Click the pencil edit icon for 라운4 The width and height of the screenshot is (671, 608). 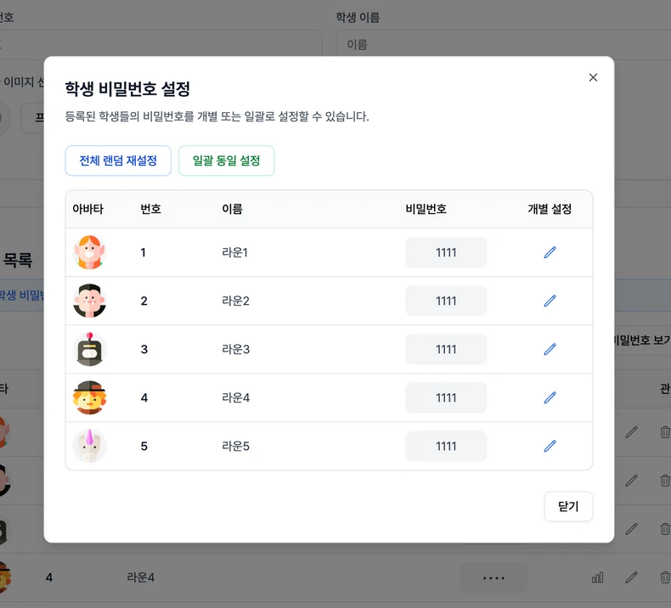[550, 397]
